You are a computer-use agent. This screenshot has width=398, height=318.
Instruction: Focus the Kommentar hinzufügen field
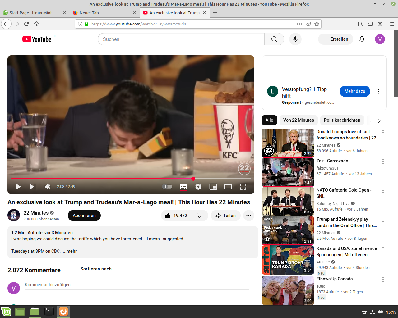pyautogui.click(x=137, y=285)
